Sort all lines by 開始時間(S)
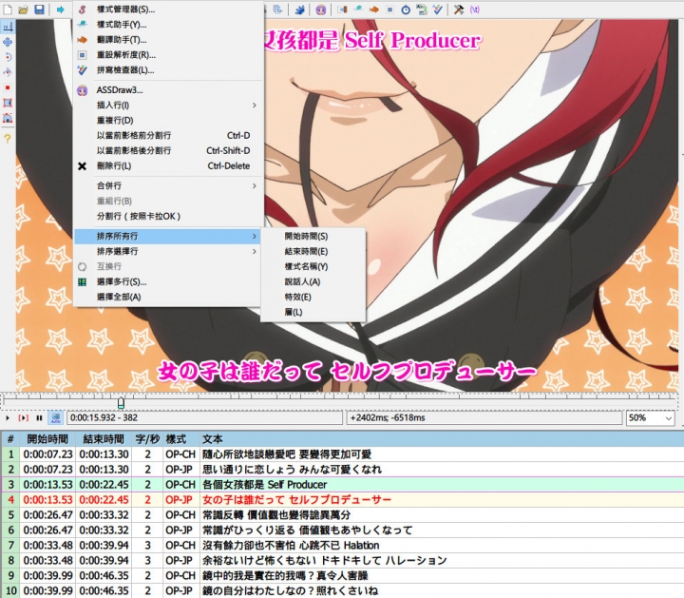The image size is (684, 598). point(313,236)
